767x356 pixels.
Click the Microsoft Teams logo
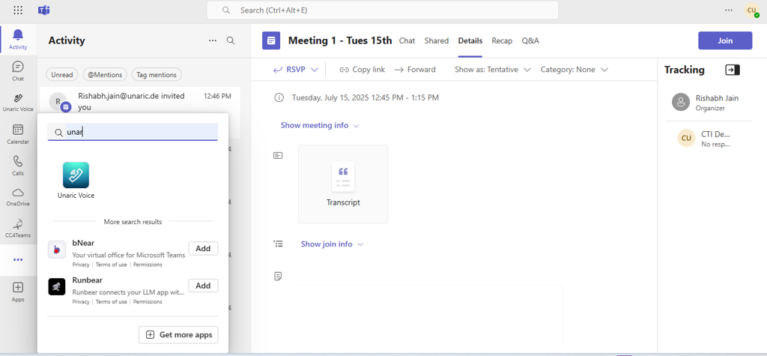(44, 10)
